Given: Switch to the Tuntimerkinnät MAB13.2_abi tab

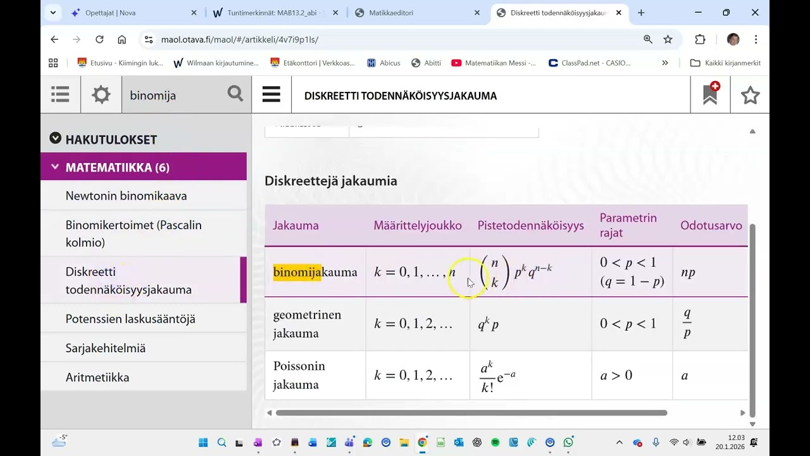Looking at the screenshot, I should click(277, 12).
